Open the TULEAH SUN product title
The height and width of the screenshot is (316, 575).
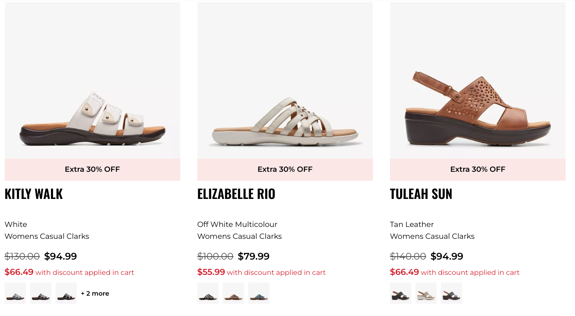(421, 194)
